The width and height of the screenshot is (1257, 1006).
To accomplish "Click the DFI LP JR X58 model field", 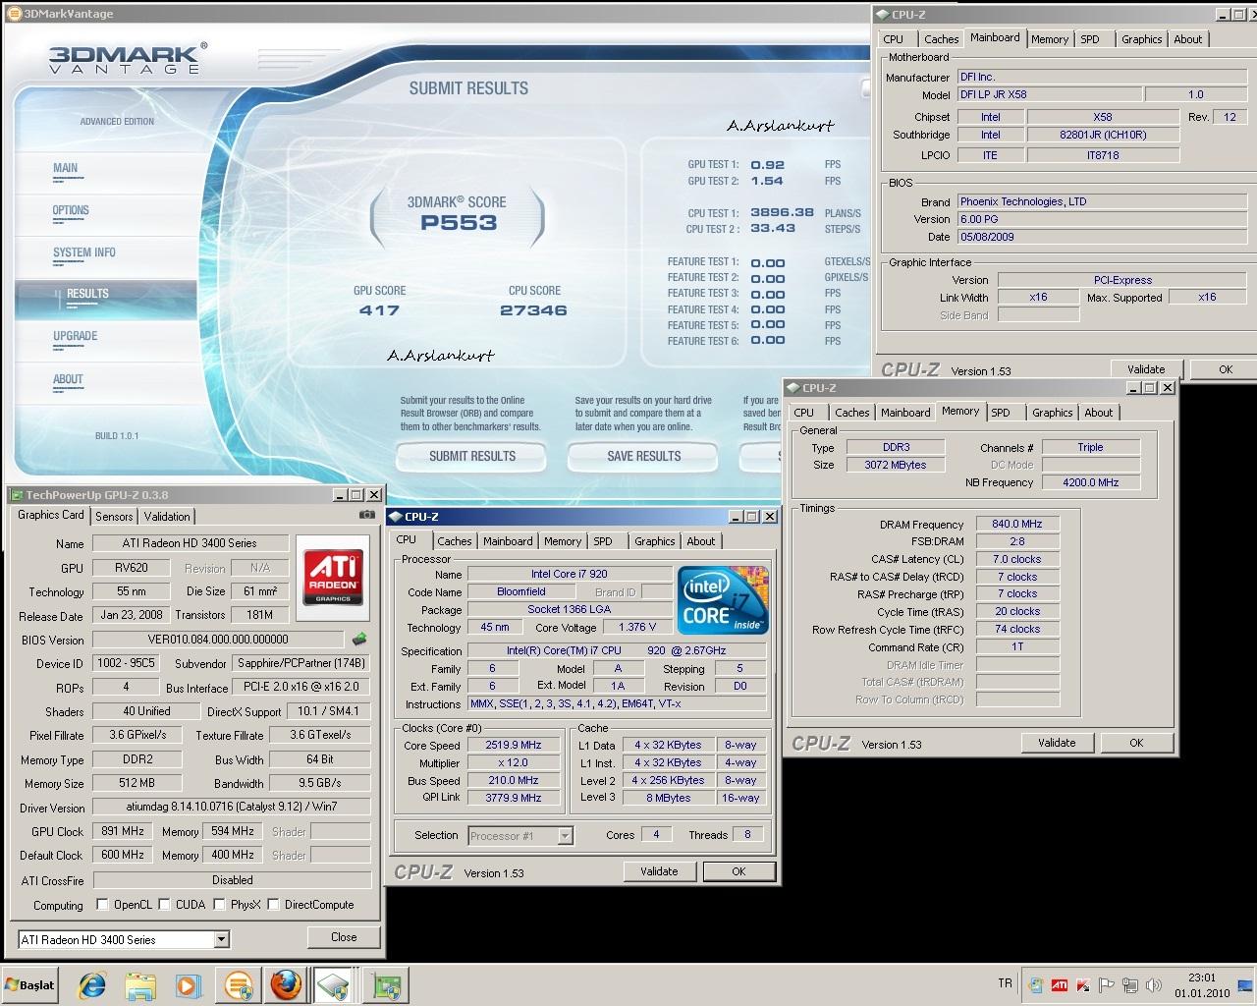I will [x=1049, y=95].
